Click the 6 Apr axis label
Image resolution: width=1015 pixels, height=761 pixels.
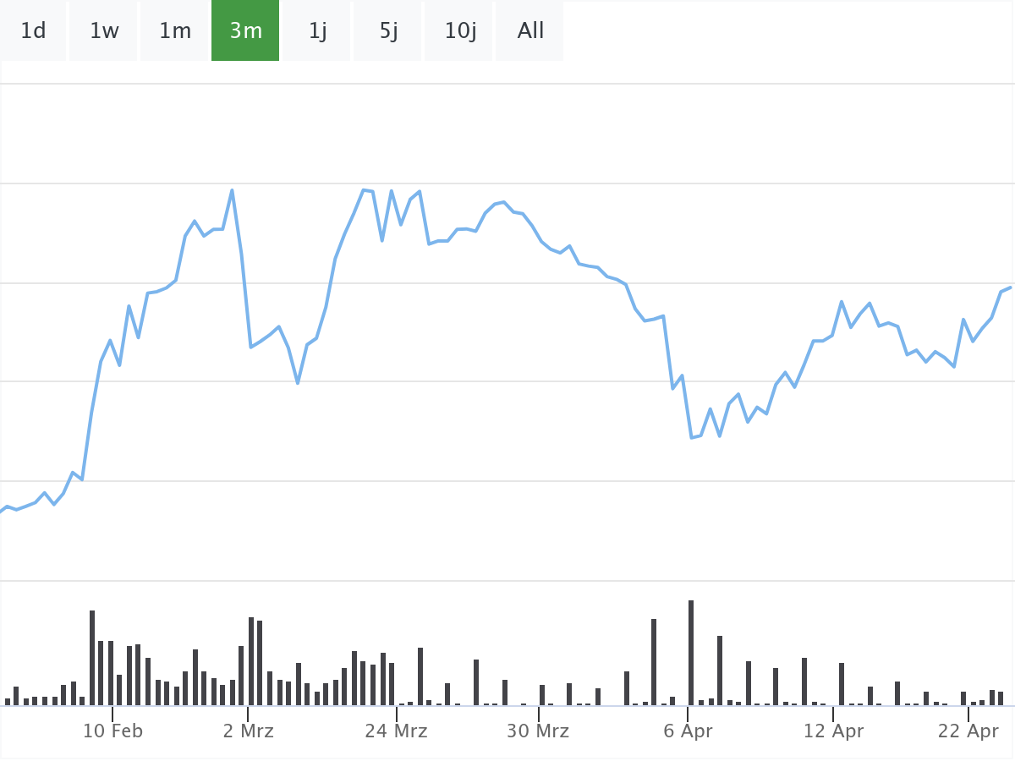pos(689,731)
